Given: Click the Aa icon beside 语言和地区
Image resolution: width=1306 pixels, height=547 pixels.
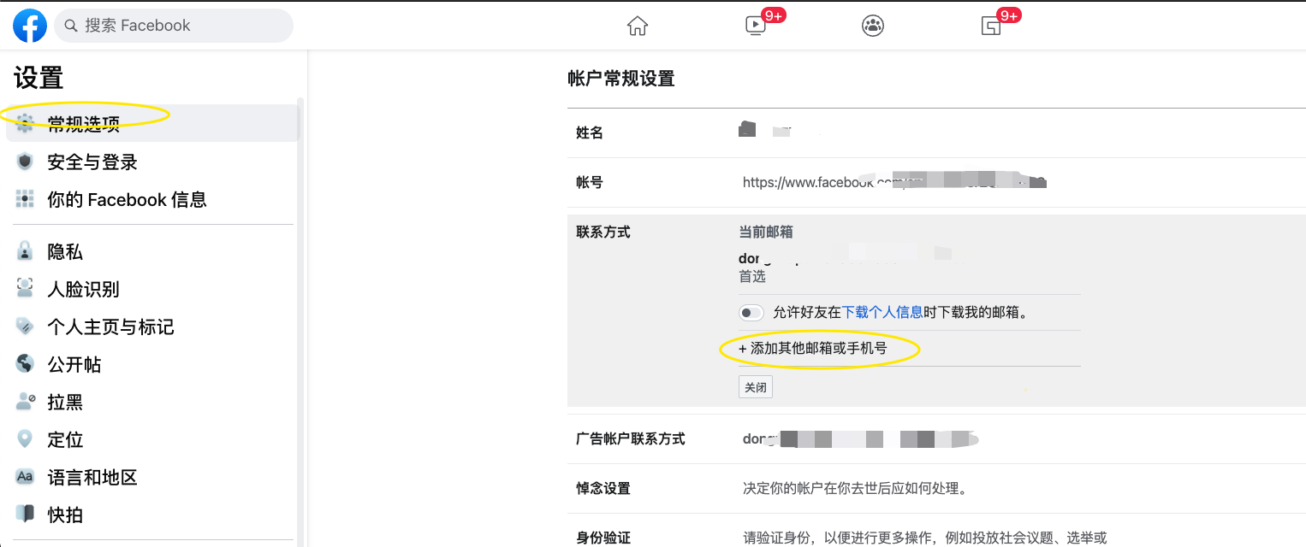Looking at the screenshot, I should pos(25,477).
